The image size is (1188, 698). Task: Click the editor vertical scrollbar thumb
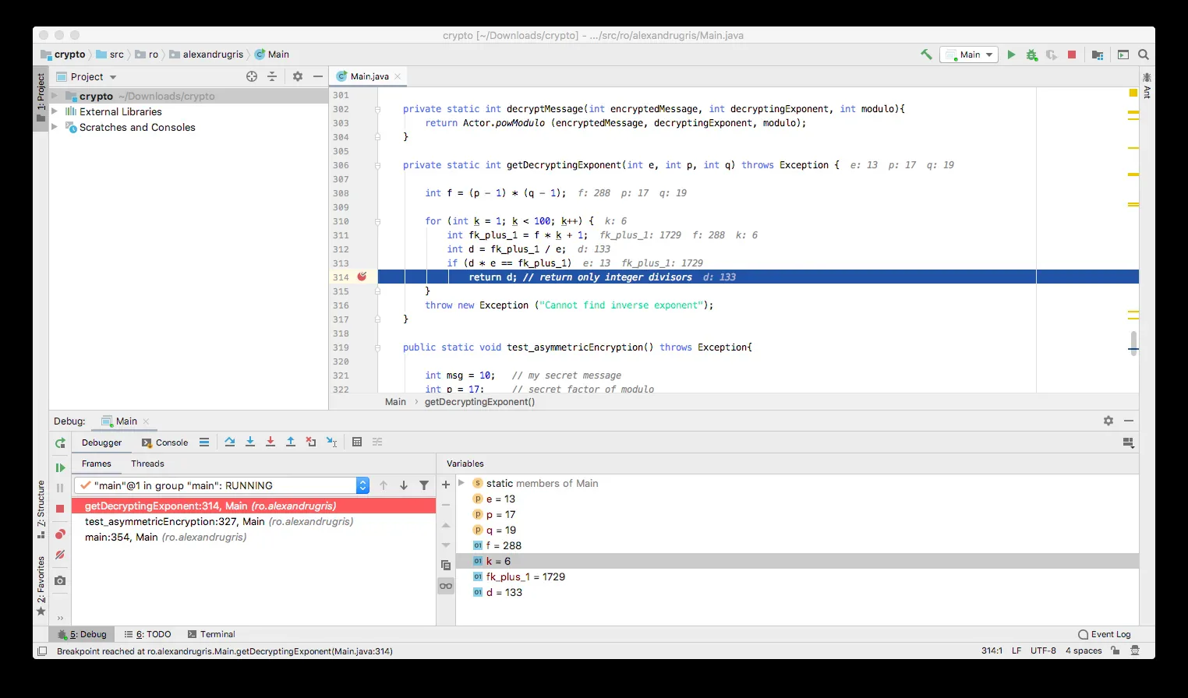(1133, 343)
